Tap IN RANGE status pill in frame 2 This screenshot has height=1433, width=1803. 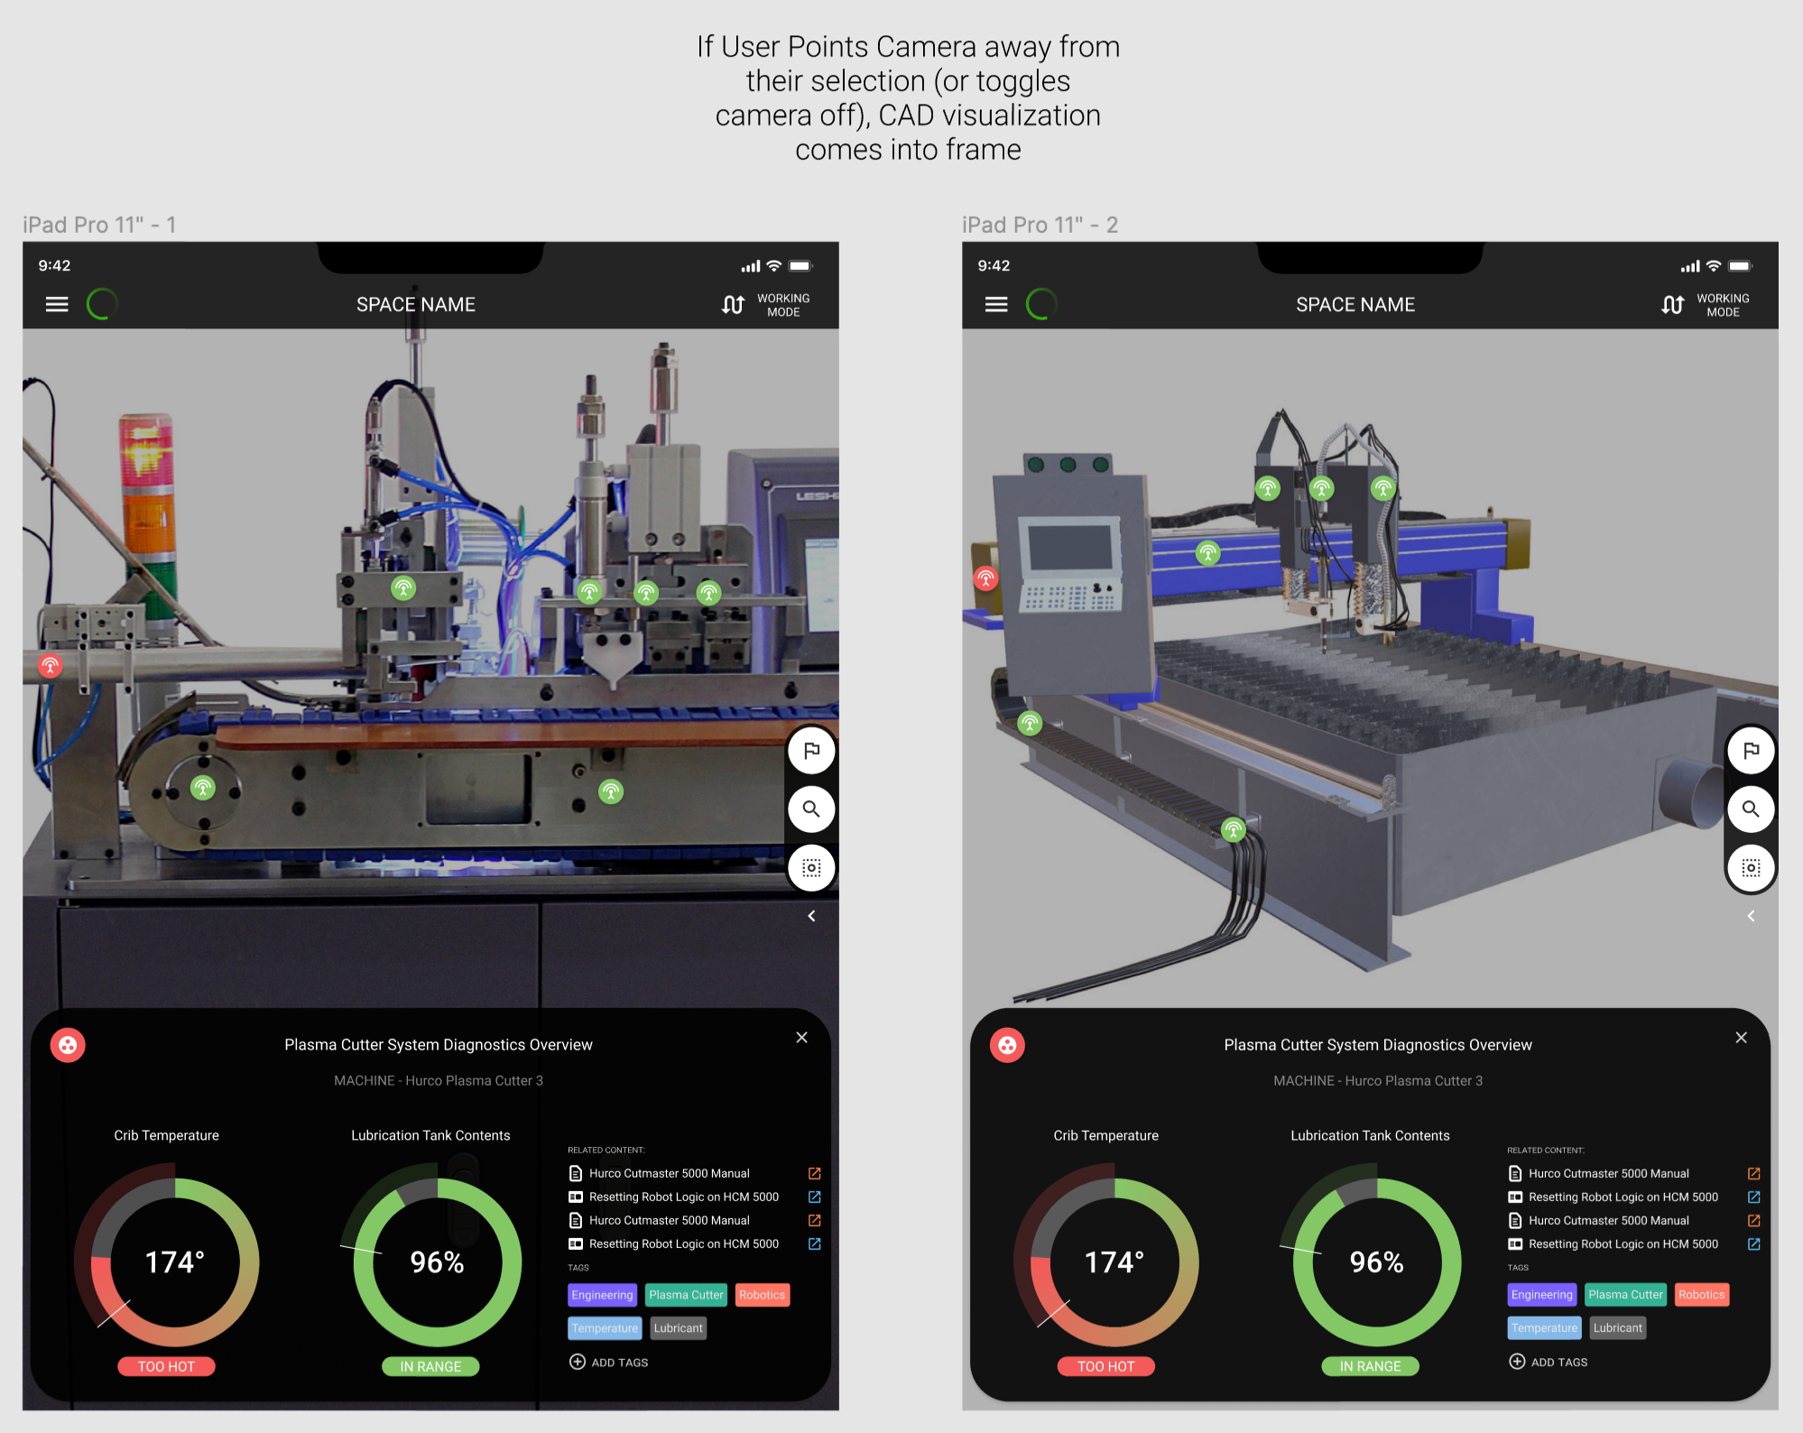point(1370,1366)
